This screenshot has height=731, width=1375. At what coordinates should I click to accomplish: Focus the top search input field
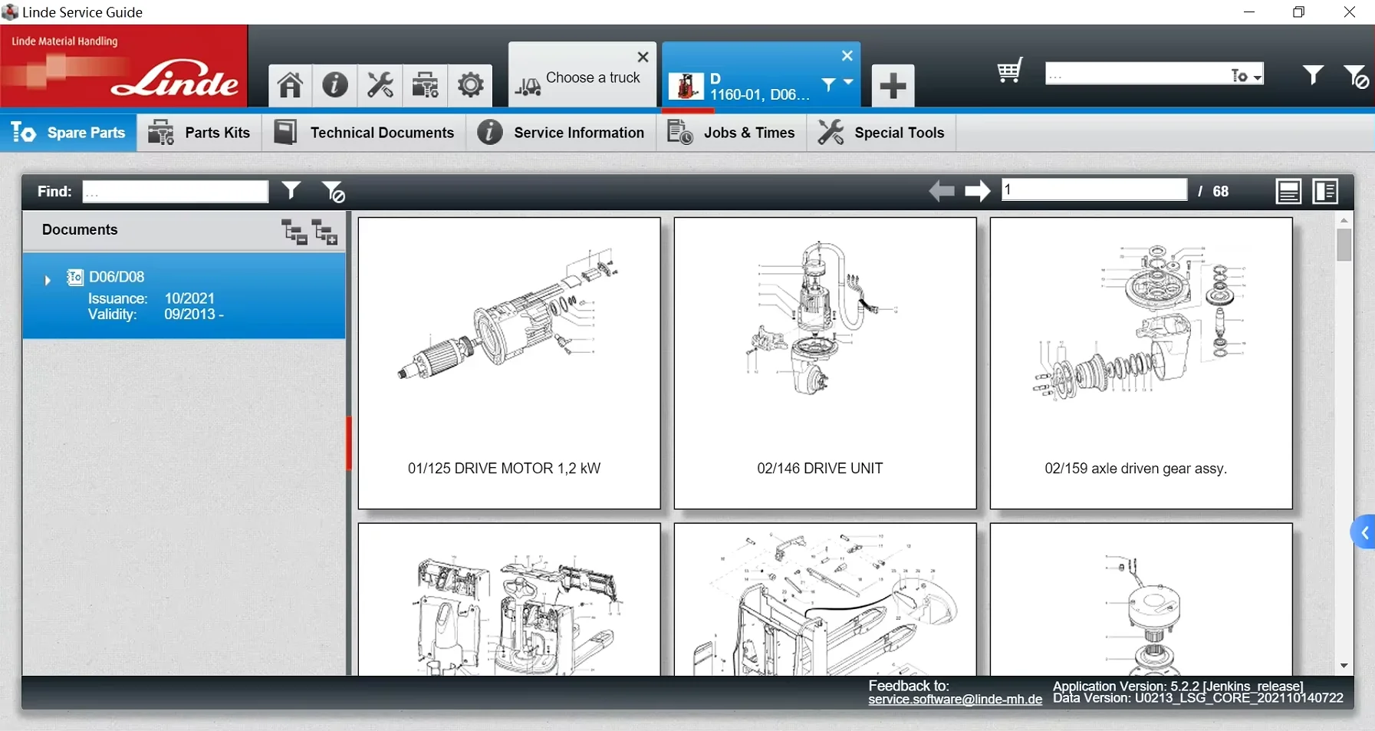pos(1137,74)
